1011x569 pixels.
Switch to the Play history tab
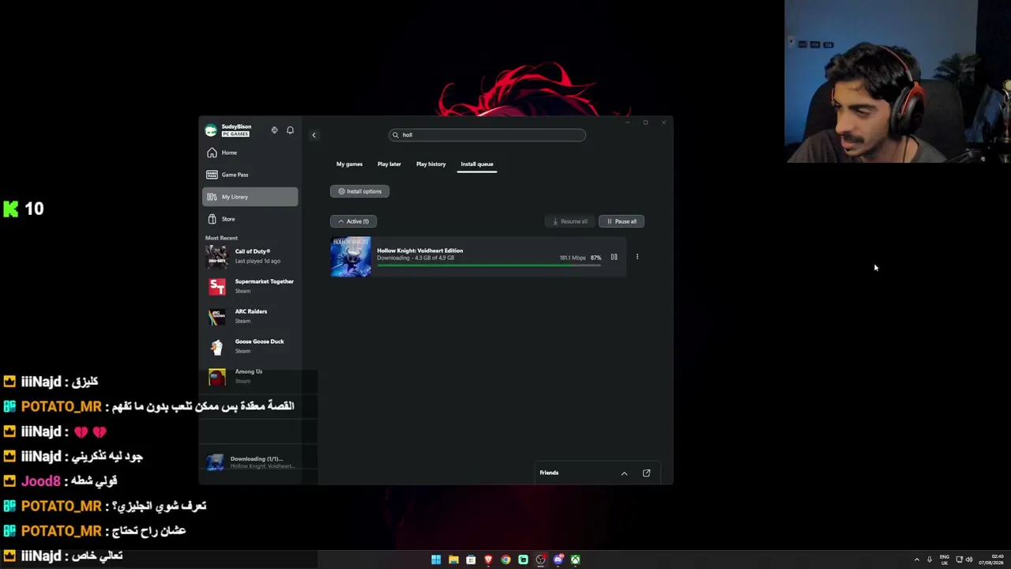(x=431, y=164)
